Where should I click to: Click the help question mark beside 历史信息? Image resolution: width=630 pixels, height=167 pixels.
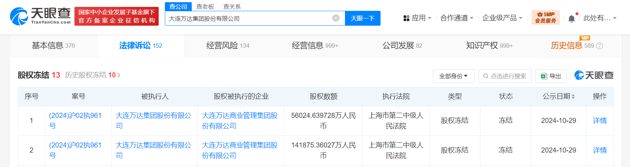point(600,46)
